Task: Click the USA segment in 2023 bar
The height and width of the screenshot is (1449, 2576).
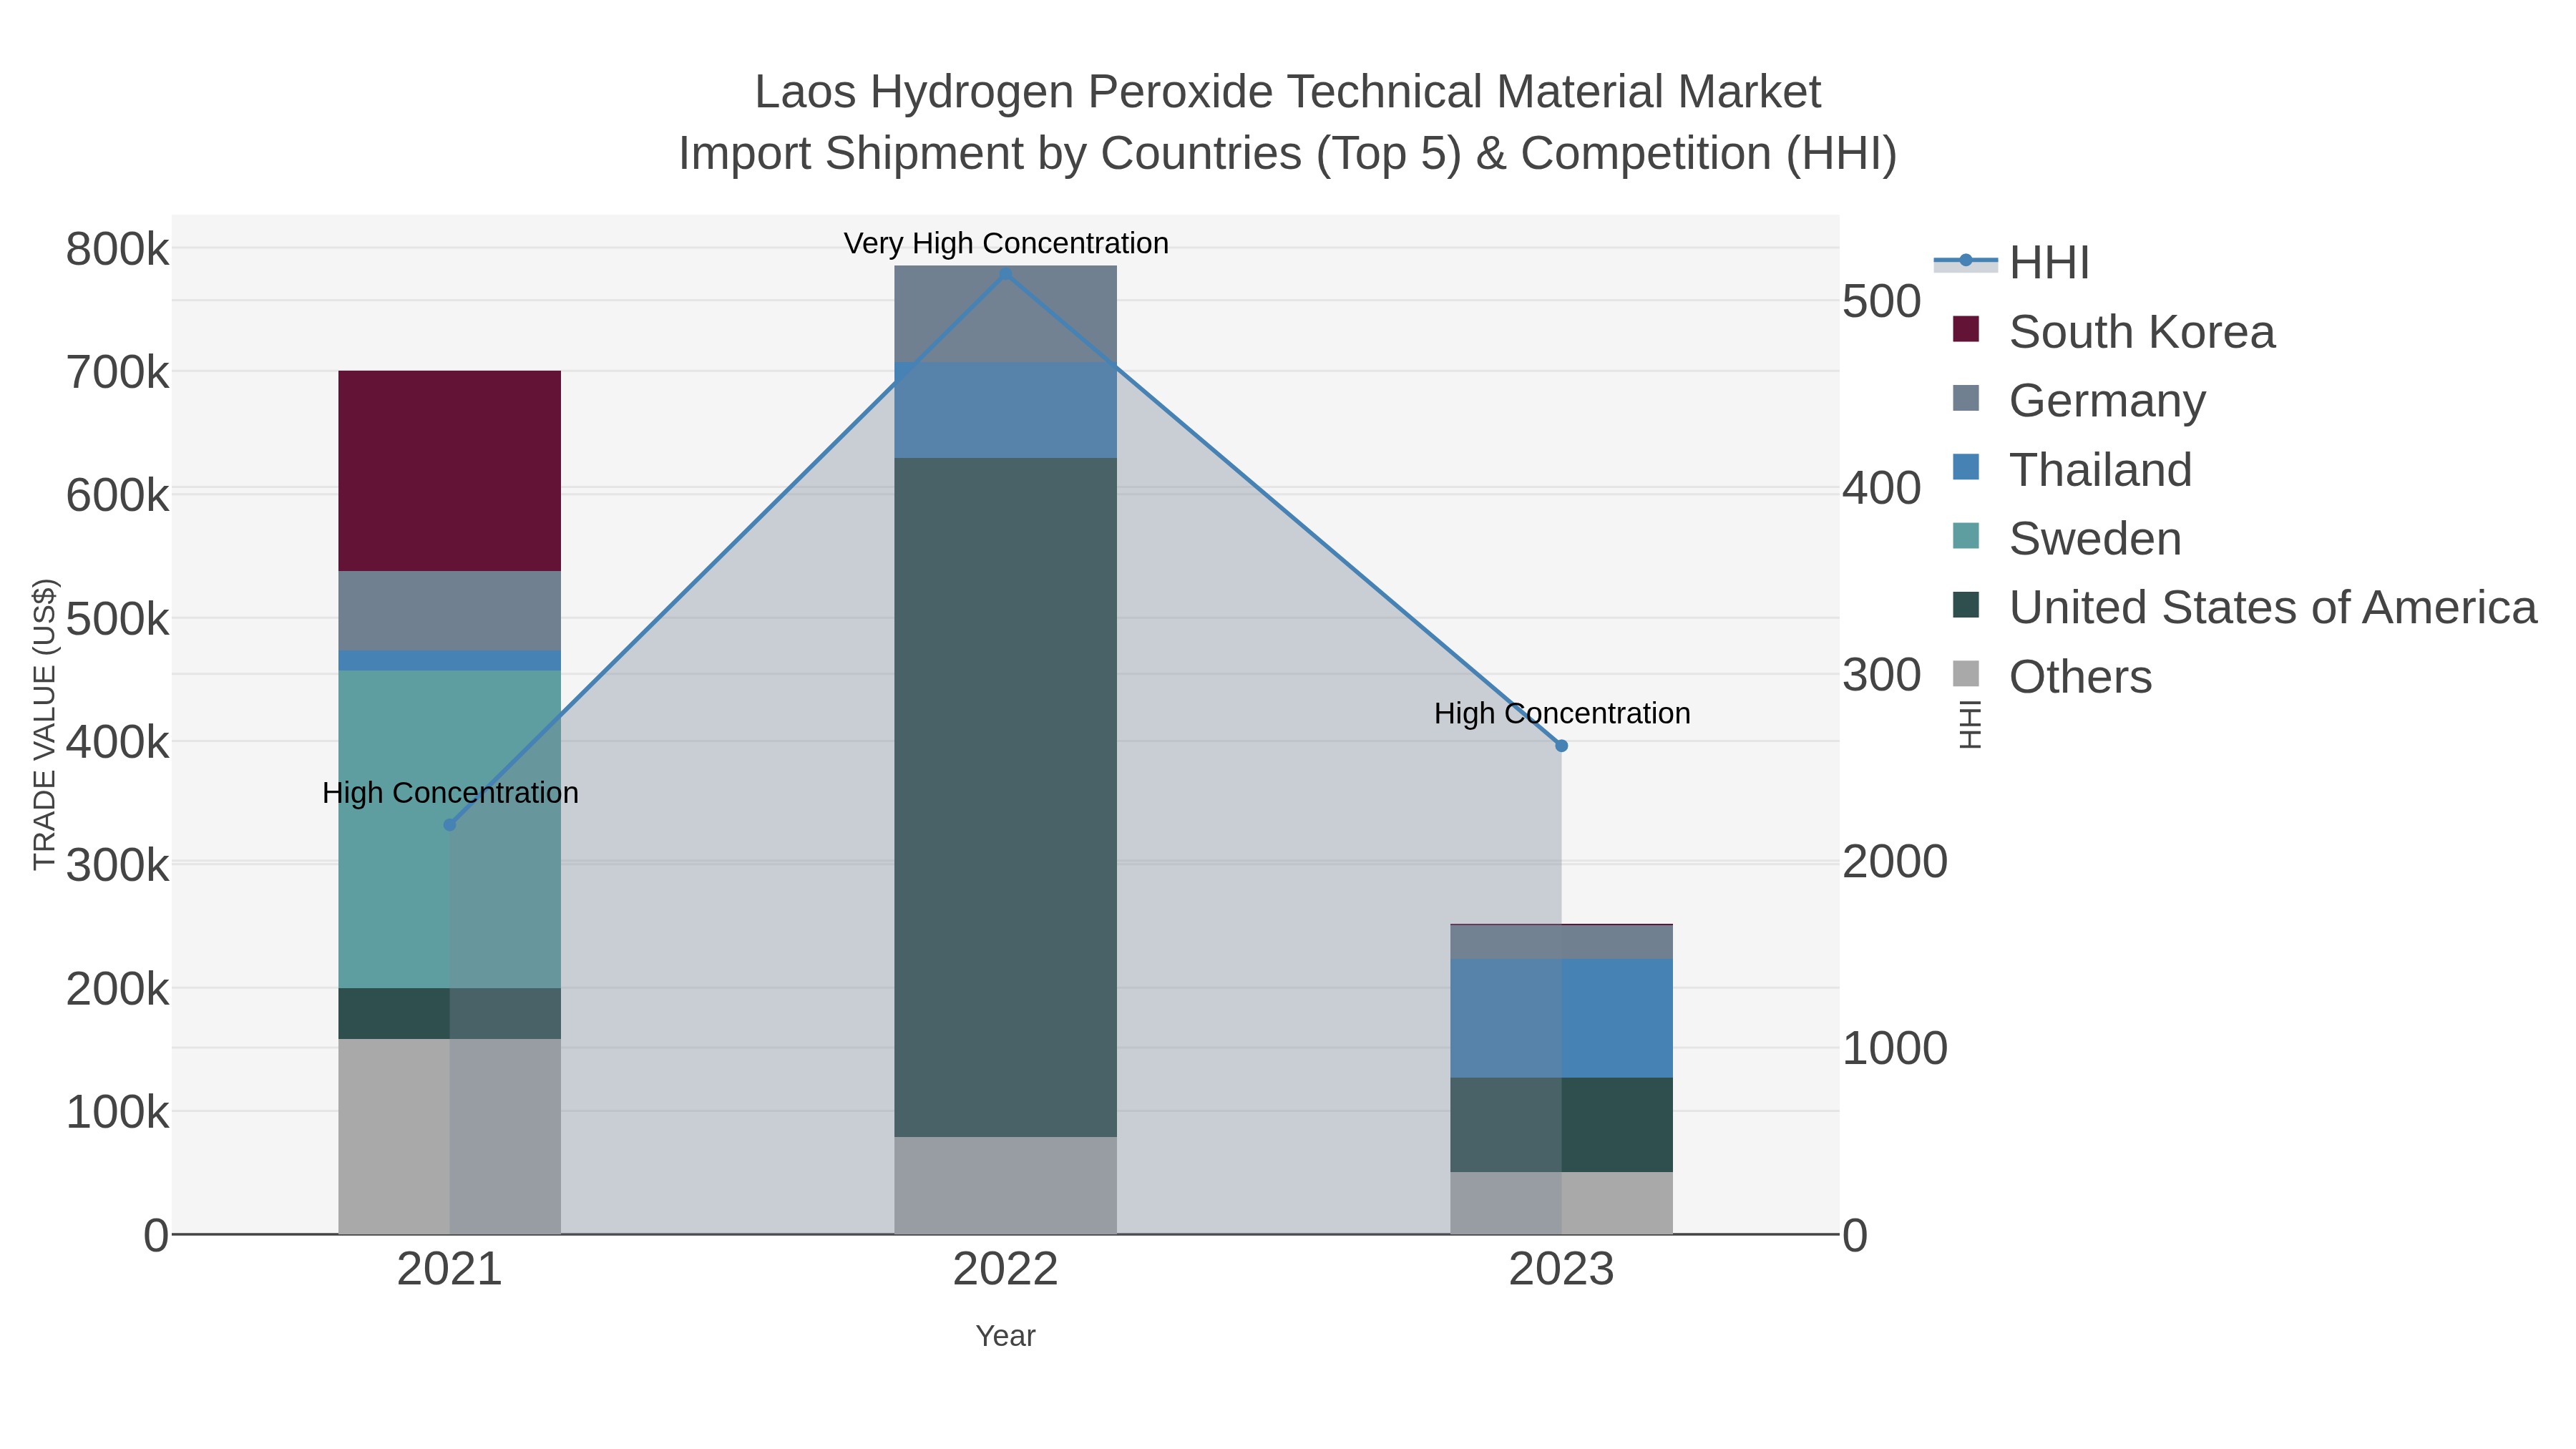Action: (1562, 1125)
